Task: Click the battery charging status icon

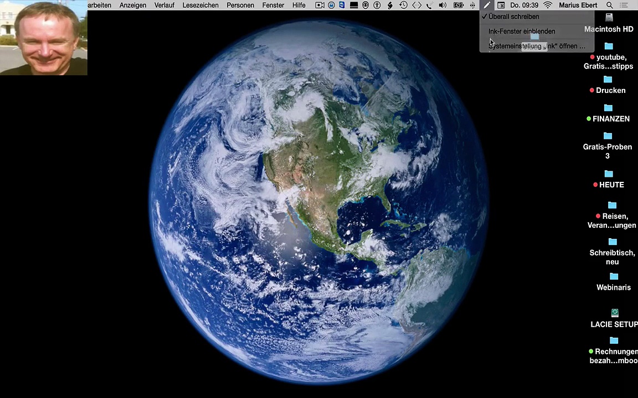Action: click(458, 6)
